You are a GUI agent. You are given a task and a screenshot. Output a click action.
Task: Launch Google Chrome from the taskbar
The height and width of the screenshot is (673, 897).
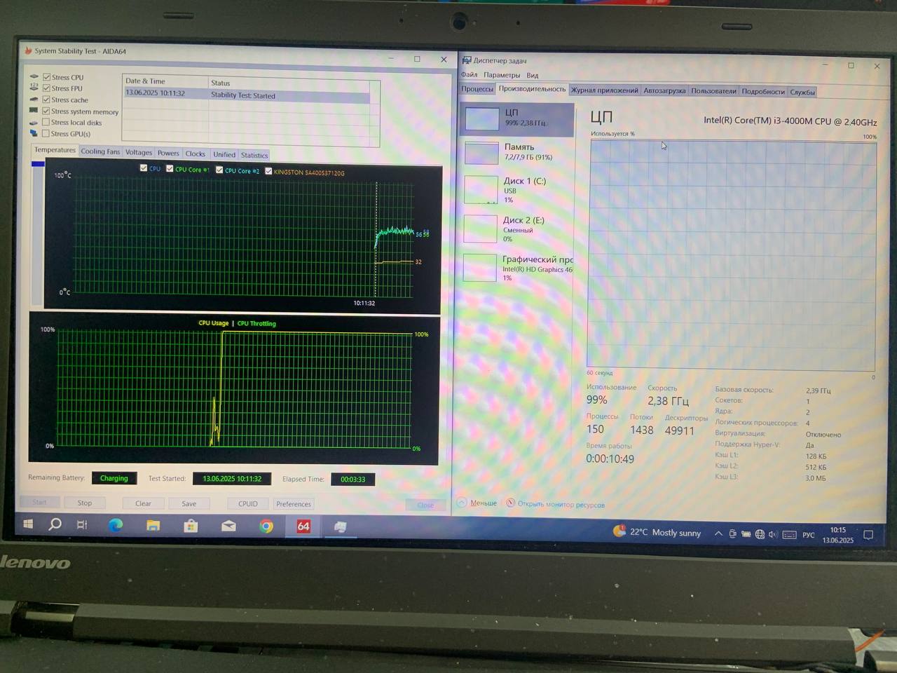point(266,526)
